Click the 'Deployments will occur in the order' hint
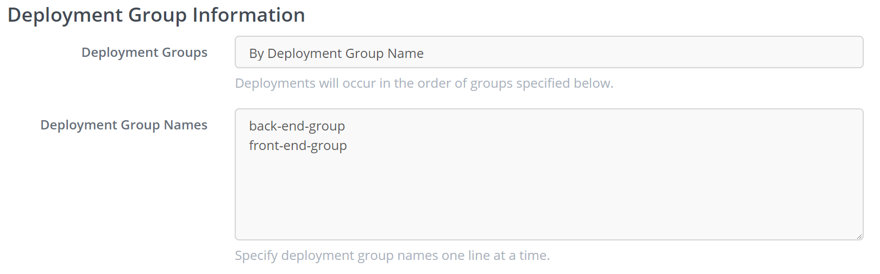This screenshot has width=880, height=274. point(424,83)
